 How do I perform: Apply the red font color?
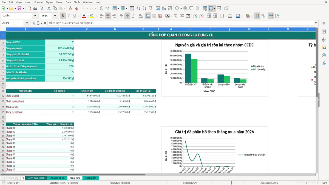pos(84,16)
